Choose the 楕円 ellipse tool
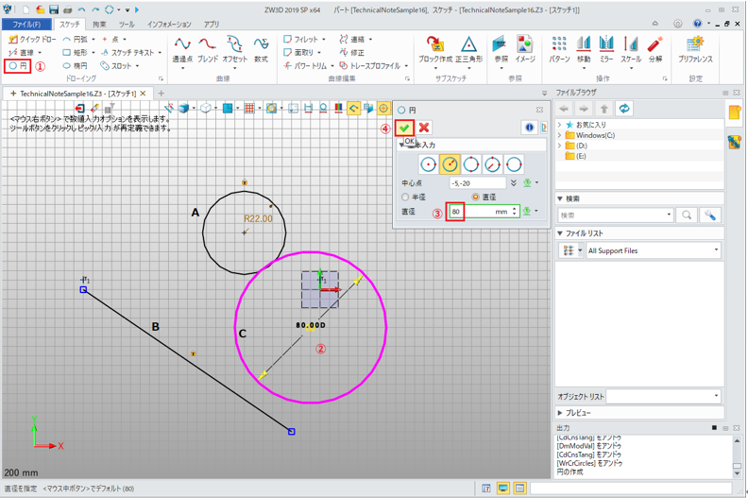748x498 pixels. [75, 66]
